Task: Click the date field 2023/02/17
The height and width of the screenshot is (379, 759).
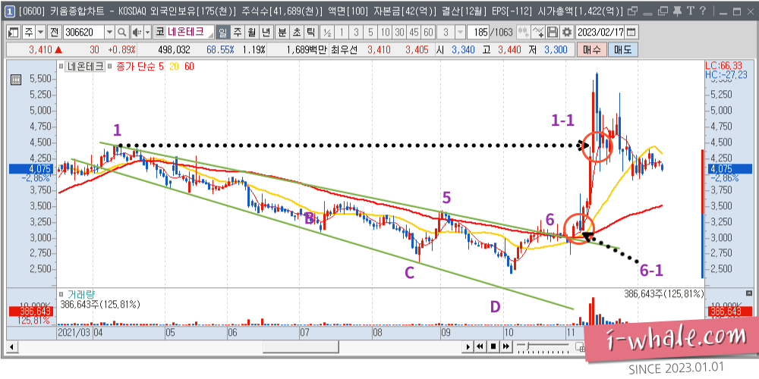Action: [600, 33]
